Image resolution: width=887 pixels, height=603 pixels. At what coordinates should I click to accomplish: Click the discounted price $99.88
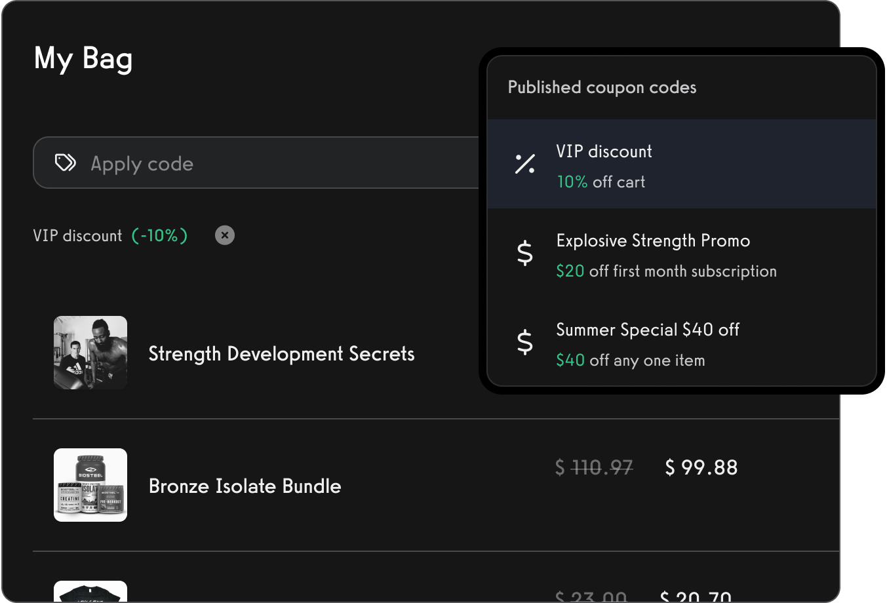coord(701,467)
